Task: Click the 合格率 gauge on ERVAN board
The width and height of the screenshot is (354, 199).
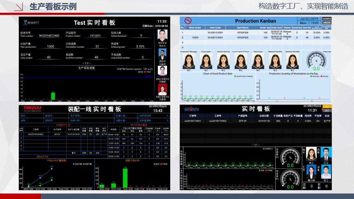Action: click(290, 158)
